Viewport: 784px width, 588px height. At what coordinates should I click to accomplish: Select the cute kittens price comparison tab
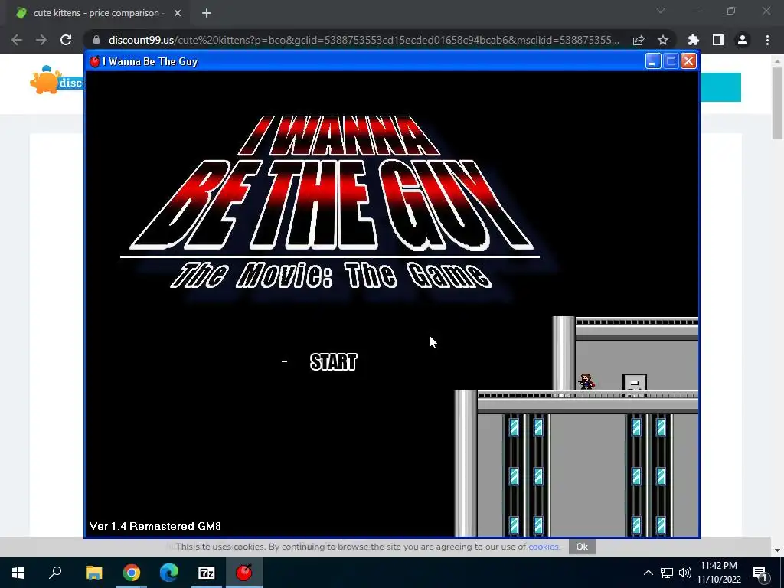tap(99, 13)
